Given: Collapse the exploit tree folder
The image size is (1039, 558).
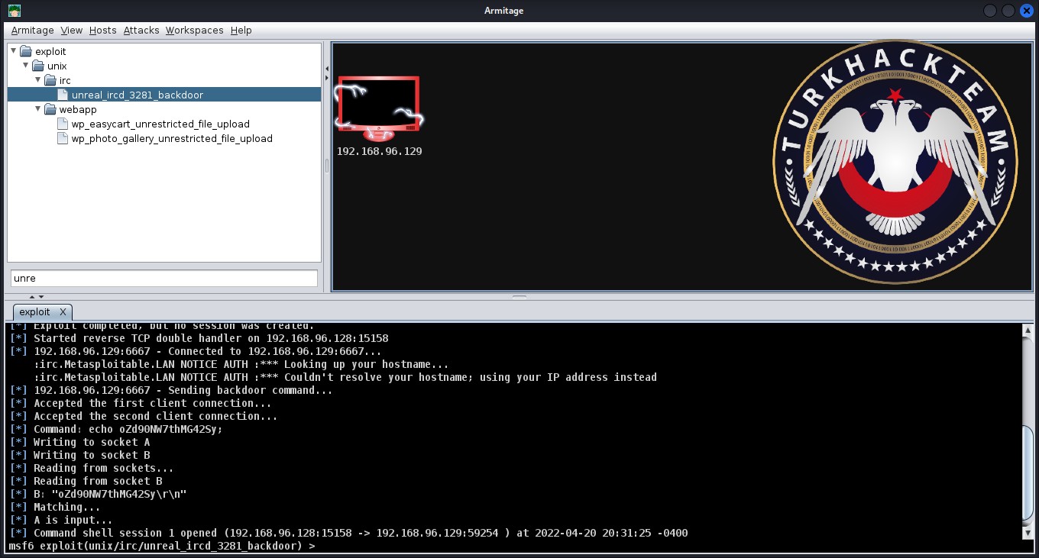Looking at the screenshot, I should coord(14,51).
